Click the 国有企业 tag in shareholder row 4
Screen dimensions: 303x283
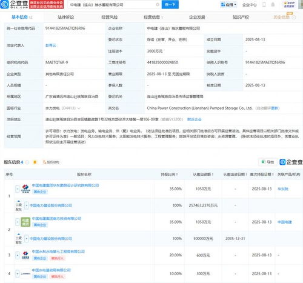click(40, 276)
